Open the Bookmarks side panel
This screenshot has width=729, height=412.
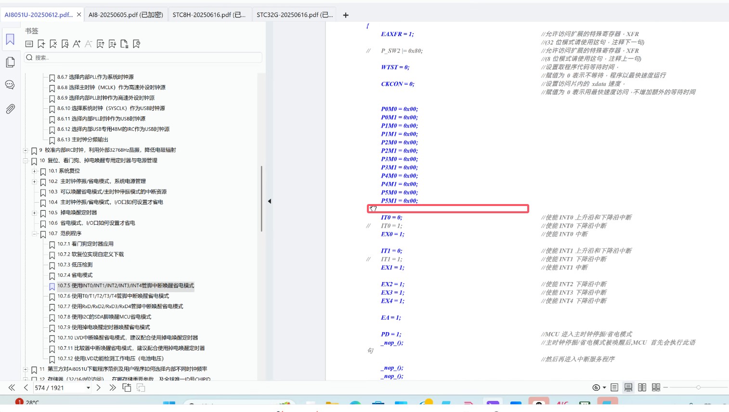point(10,39)
